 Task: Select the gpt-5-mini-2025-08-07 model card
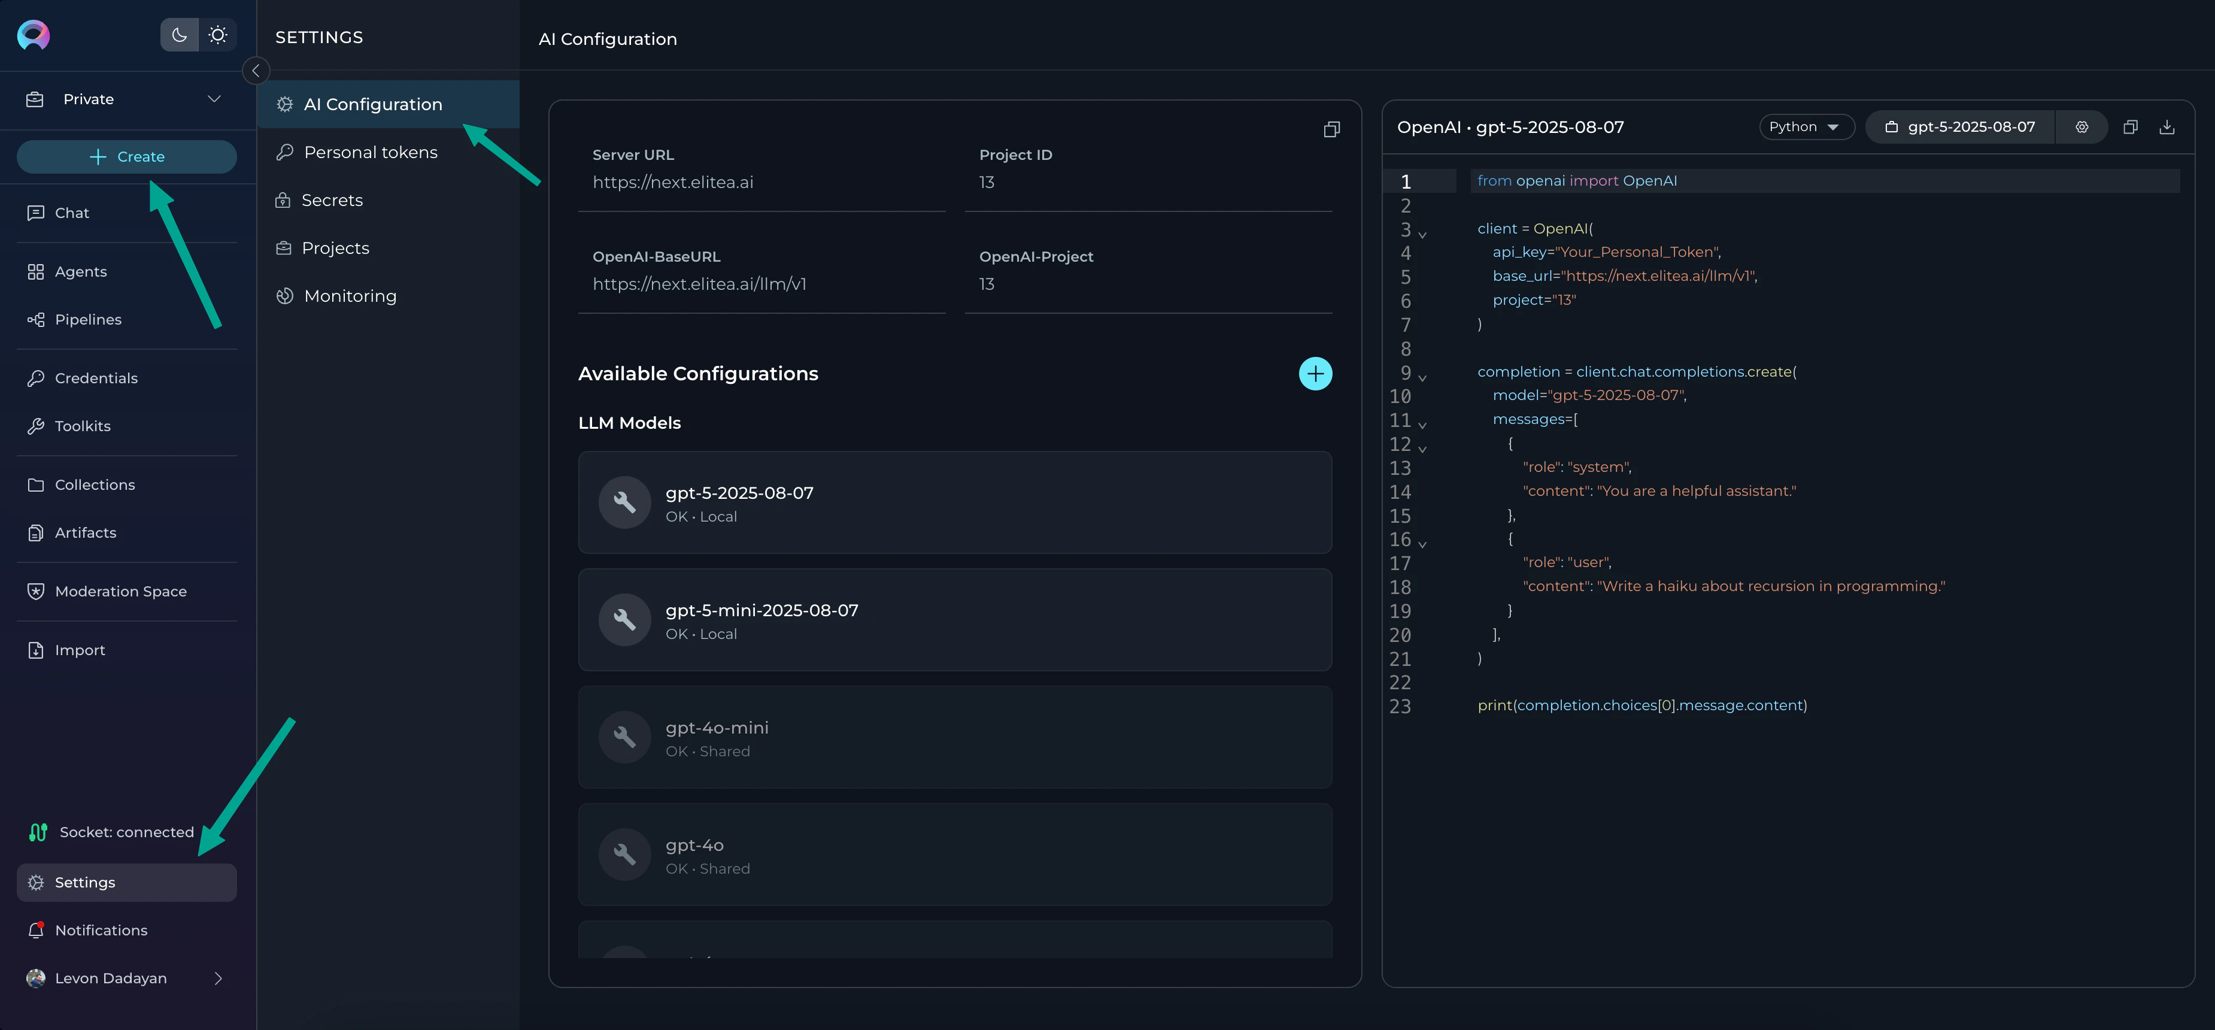954,620
